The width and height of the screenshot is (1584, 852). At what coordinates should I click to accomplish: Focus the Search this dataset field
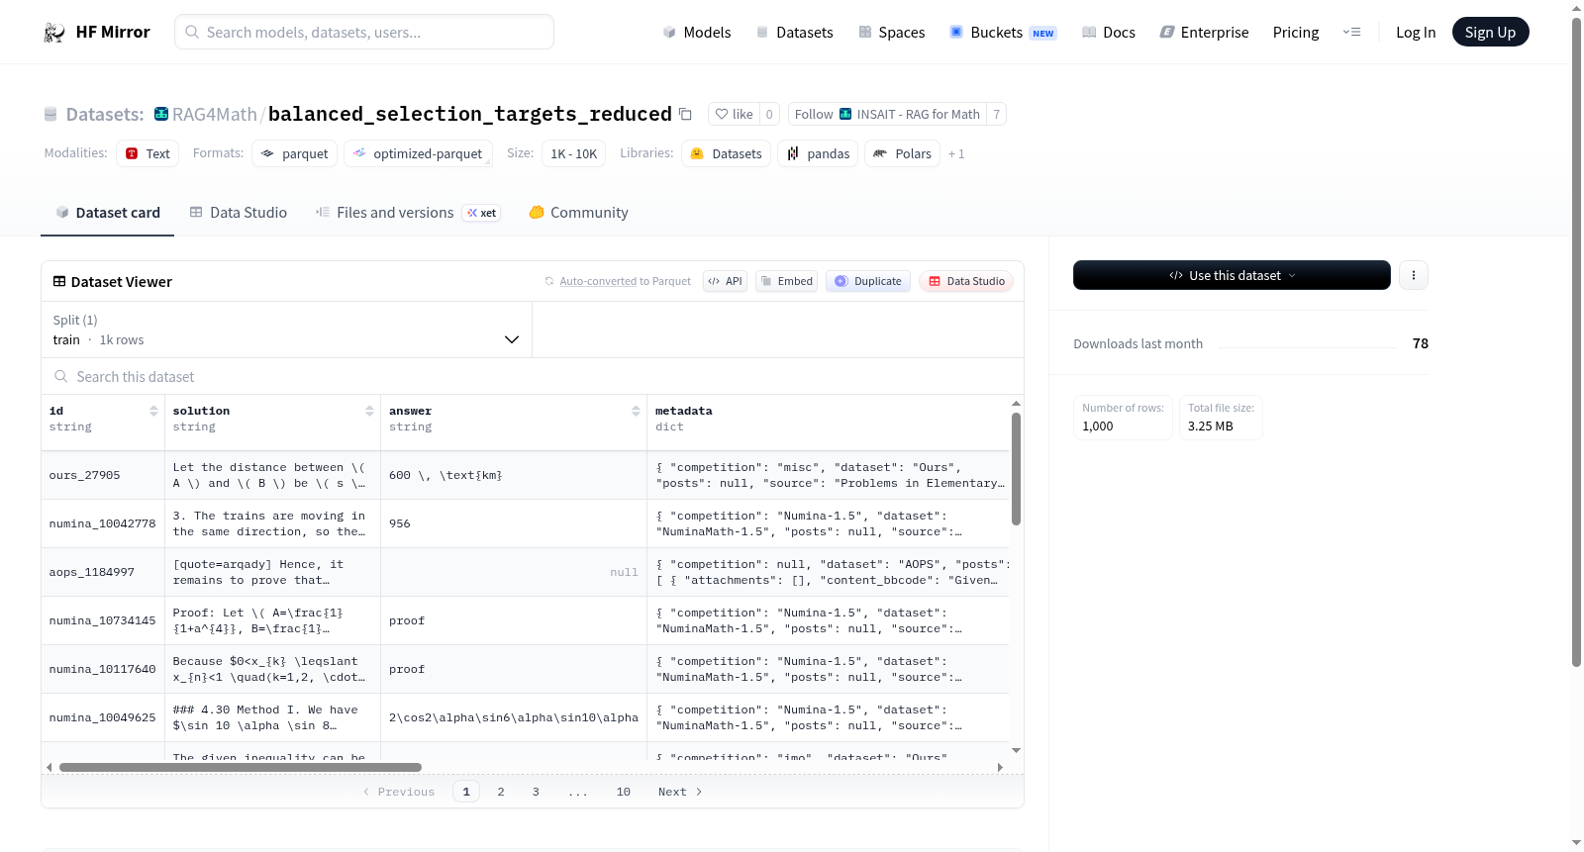pyautogui.click(x=533, y=377)
